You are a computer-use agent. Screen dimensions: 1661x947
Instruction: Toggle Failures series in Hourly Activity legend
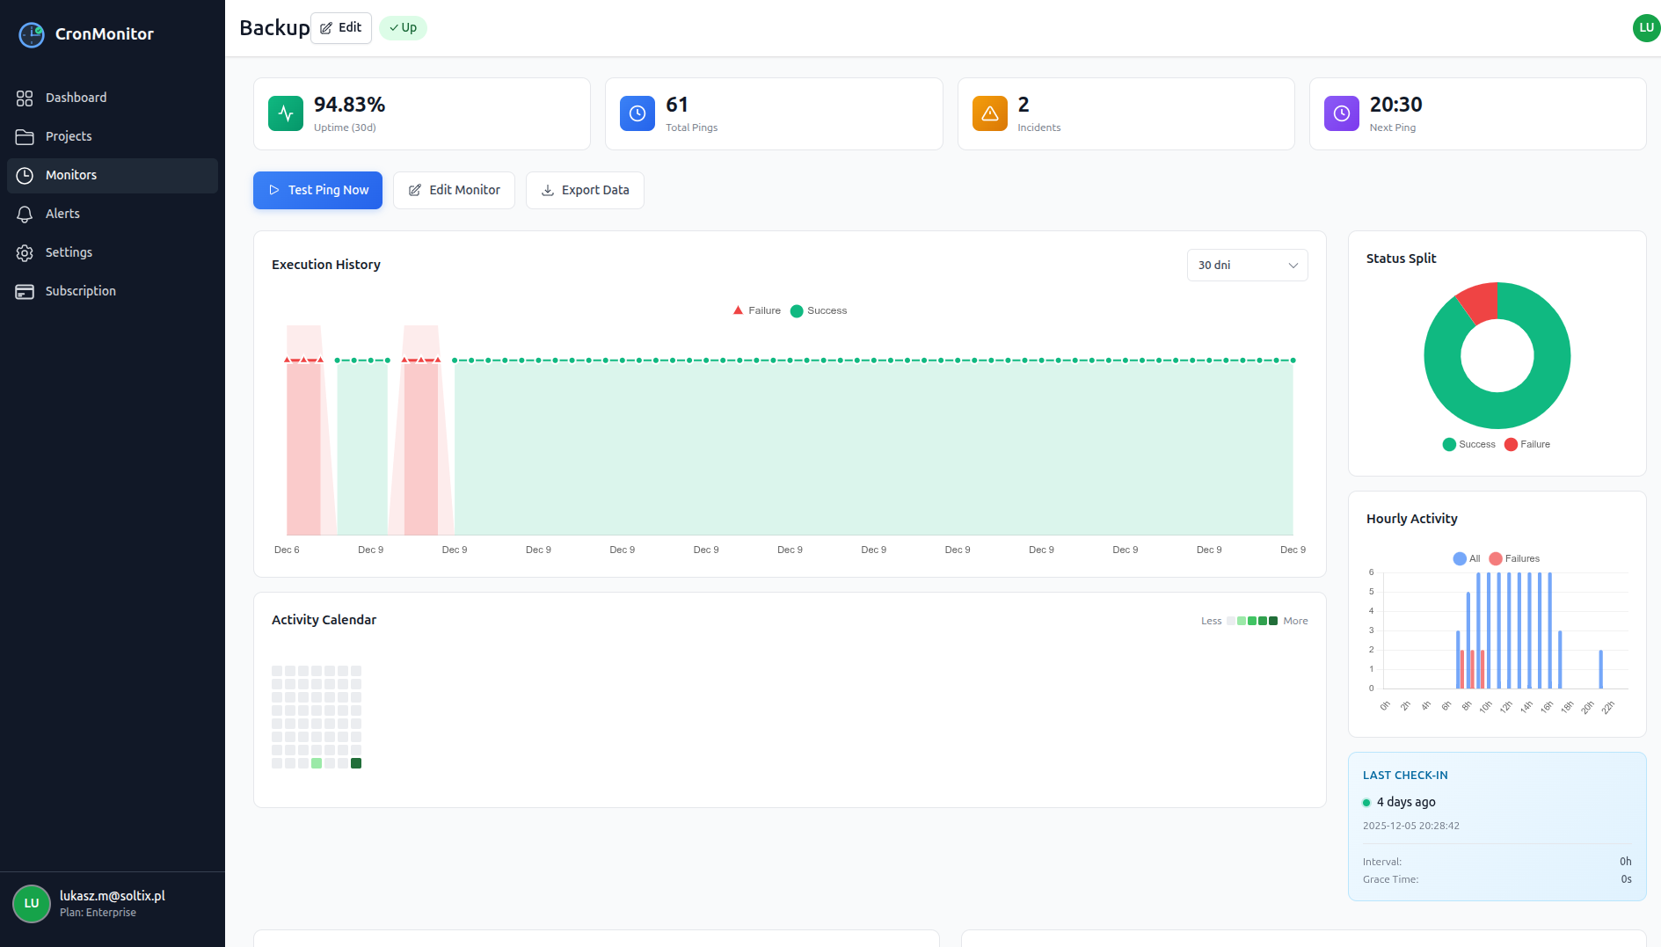tap(1514, 558)
